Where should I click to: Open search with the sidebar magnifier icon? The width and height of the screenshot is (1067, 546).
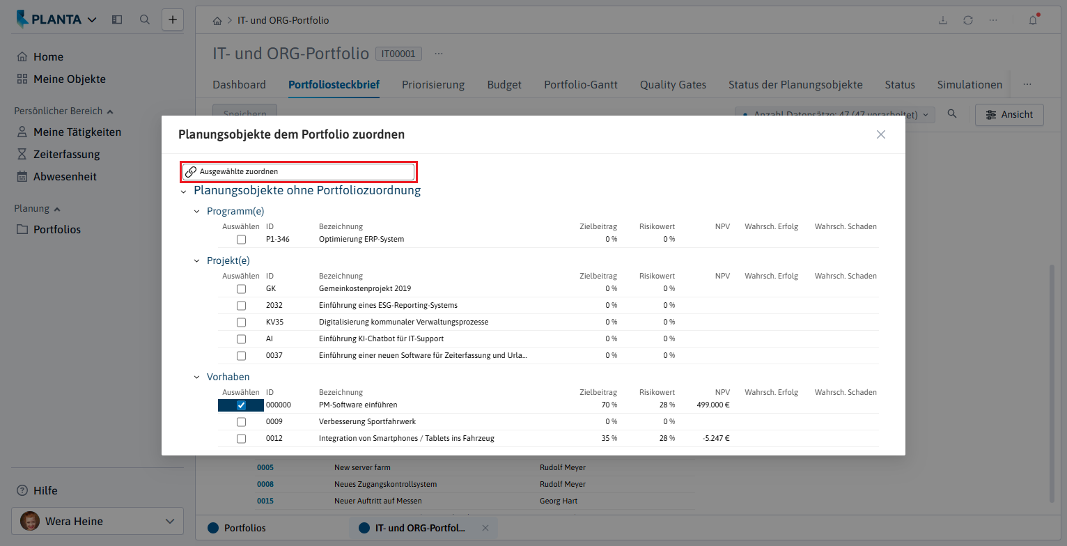pos(145,19)
